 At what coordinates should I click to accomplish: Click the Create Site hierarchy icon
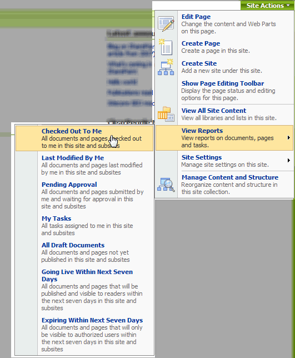pyautogui.click(x=166, y=67)
